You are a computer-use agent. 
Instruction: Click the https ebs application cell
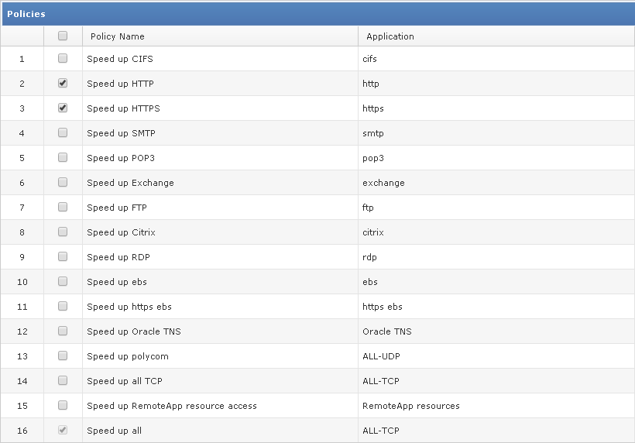(383, 307)
